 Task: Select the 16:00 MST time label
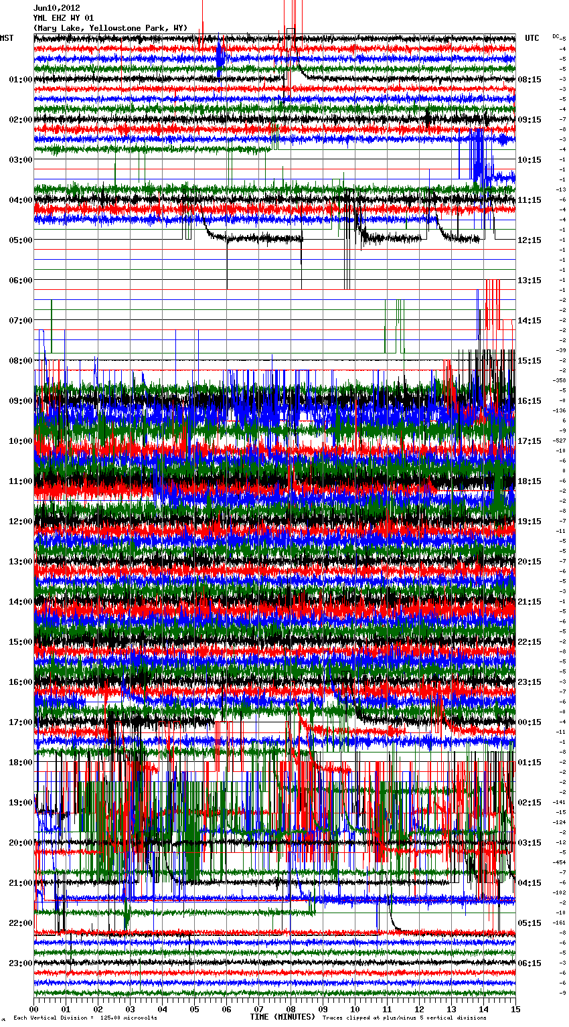(21, 682)
